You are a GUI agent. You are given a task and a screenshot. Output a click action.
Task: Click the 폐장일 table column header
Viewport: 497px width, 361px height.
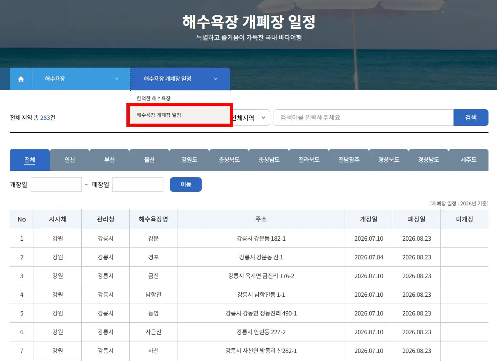(x=417, y=219)
